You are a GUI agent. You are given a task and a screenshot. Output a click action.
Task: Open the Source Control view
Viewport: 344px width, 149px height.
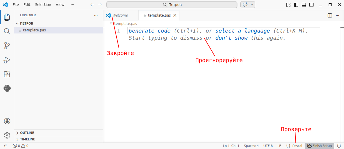(x=7, y=46)
